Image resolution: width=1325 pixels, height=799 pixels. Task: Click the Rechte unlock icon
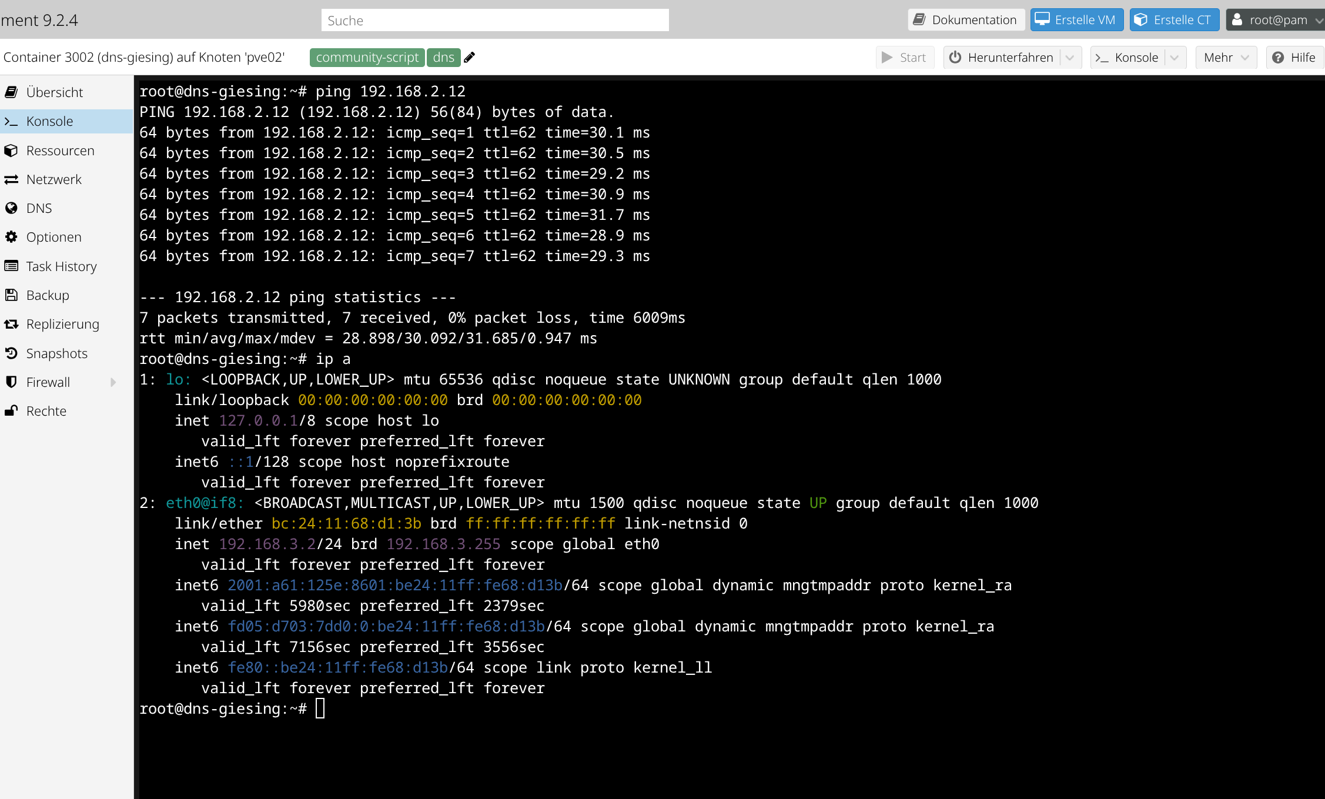tap(11, 411)
